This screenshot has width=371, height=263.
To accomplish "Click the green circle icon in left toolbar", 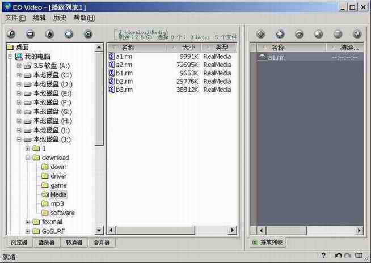I will coord(88,34).
